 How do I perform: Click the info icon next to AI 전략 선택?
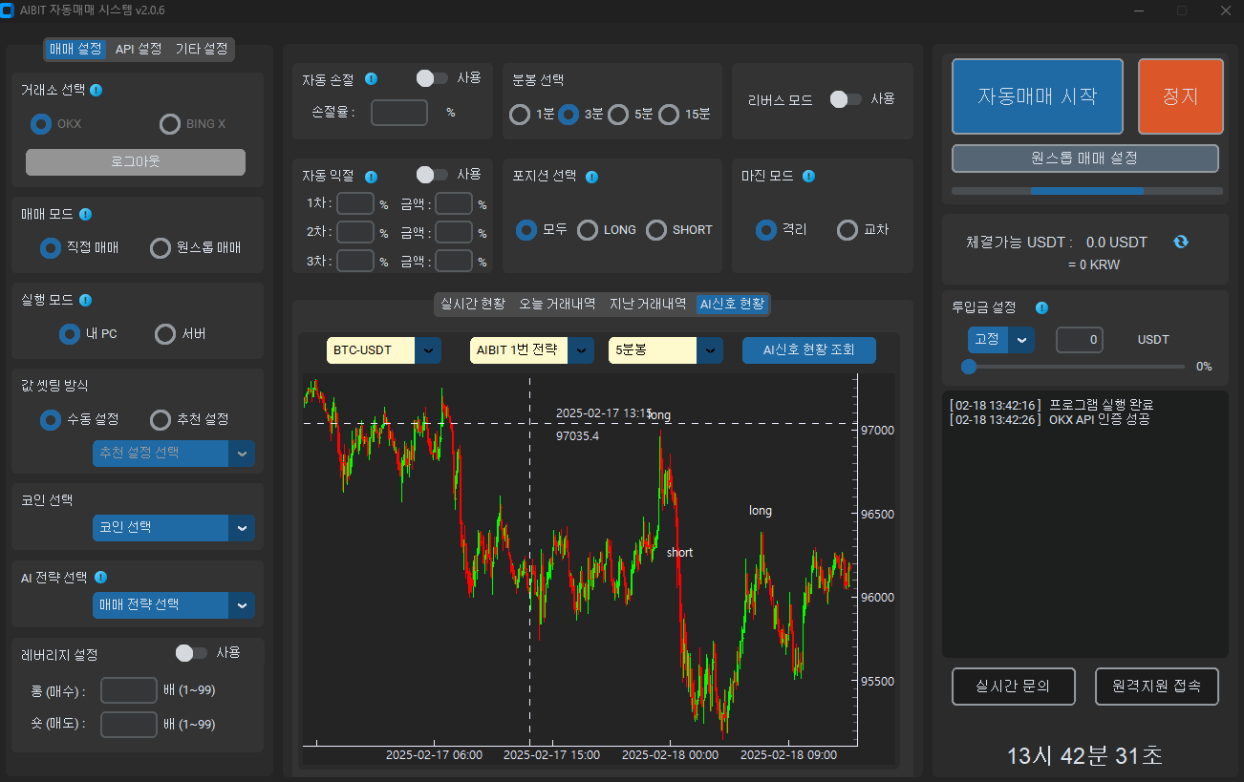click(x=100, y=577)
